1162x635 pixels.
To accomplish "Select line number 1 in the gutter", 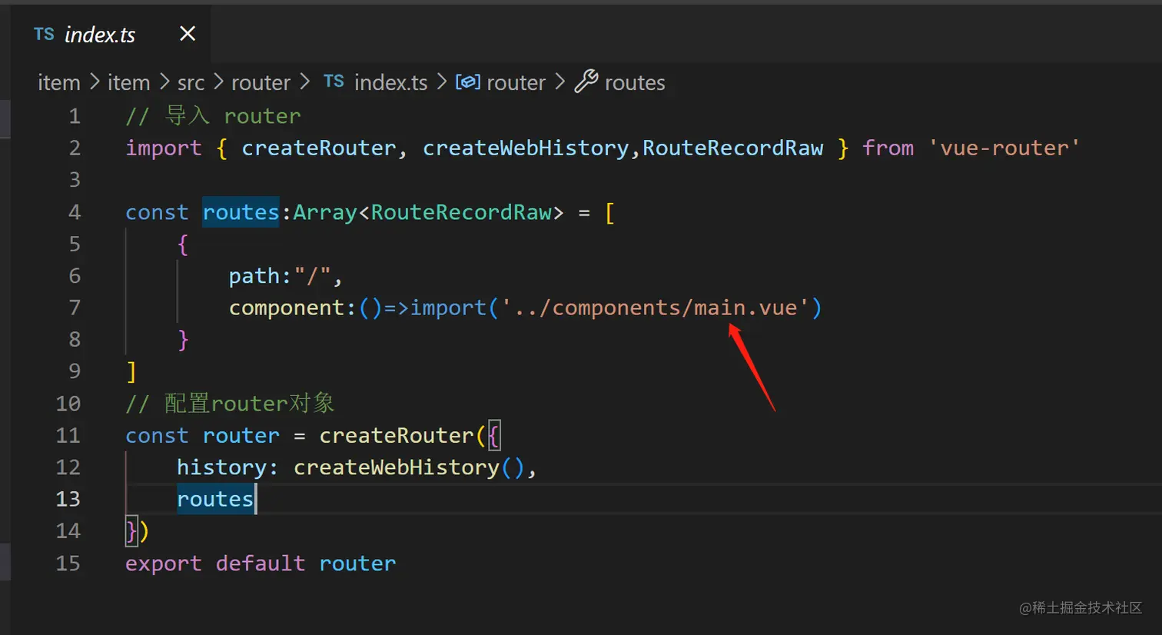I will (75, 116).
